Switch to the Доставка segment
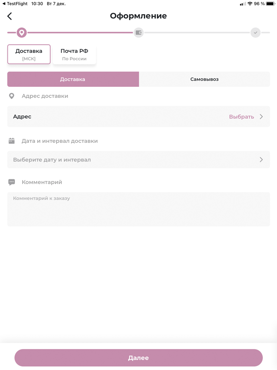This screenshot has width=277, height=370. 73,79
